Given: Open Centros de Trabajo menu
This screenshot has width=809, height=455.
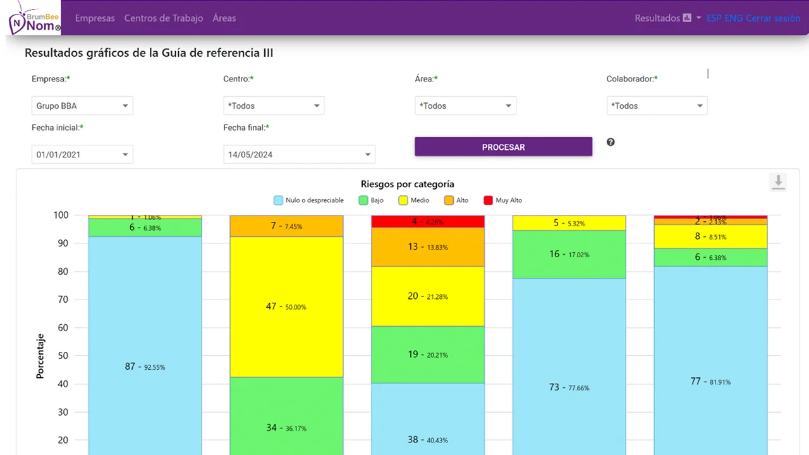Looking at the screenshot, I should pyautogui.click(x=164, y=18).
